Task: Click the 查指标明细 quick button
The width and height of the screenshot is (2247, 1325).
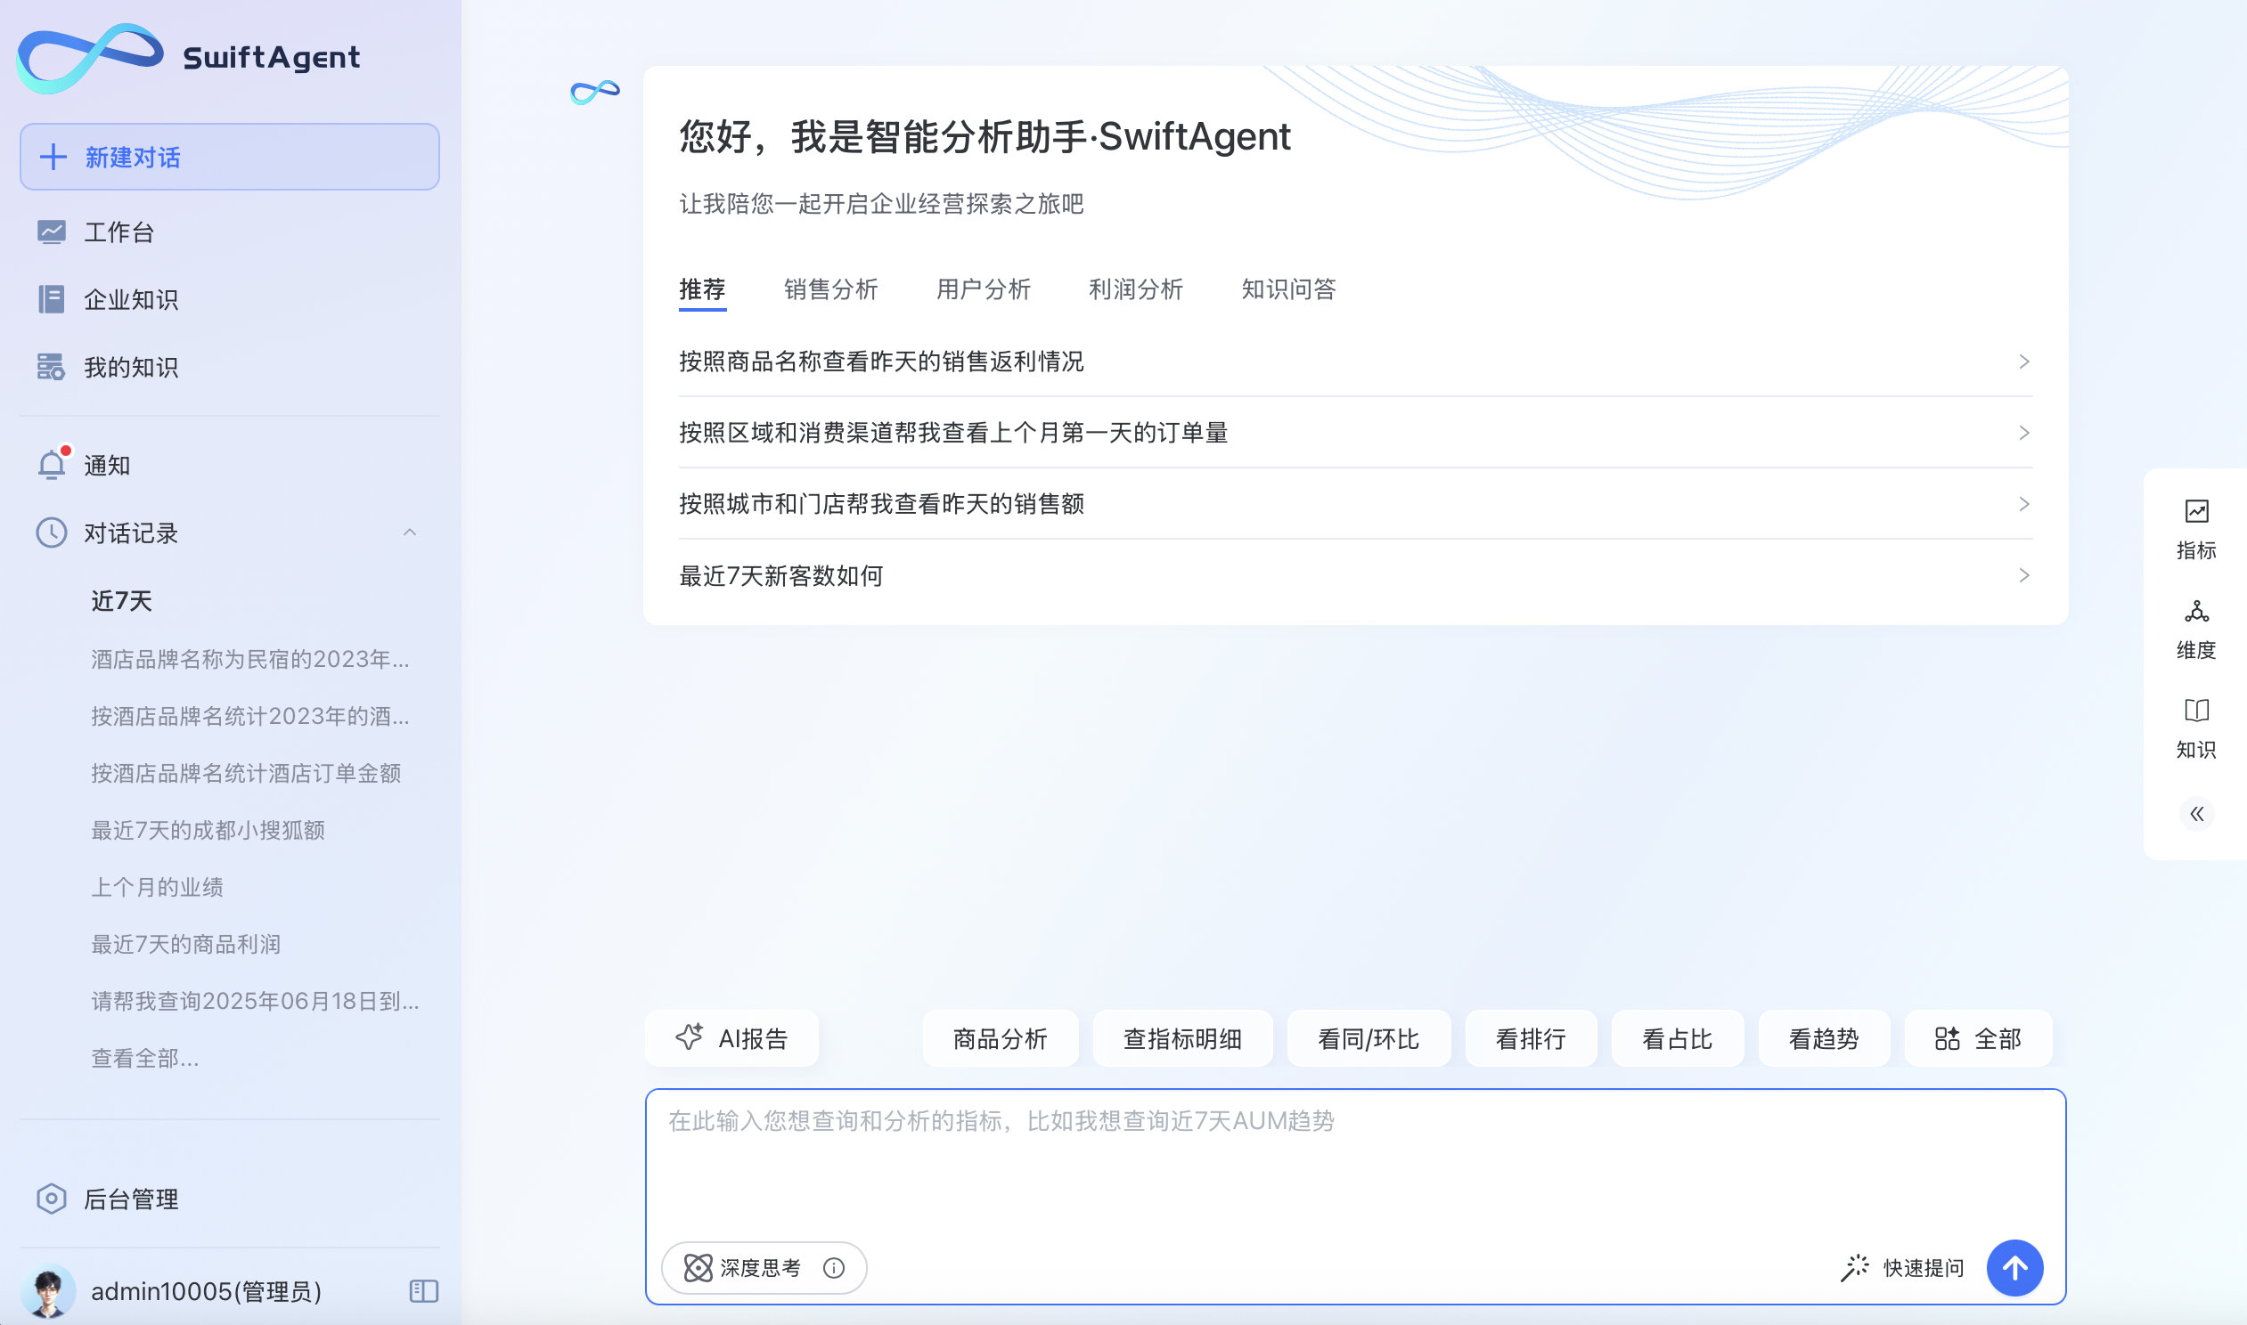Action: coord(1182,1038)
